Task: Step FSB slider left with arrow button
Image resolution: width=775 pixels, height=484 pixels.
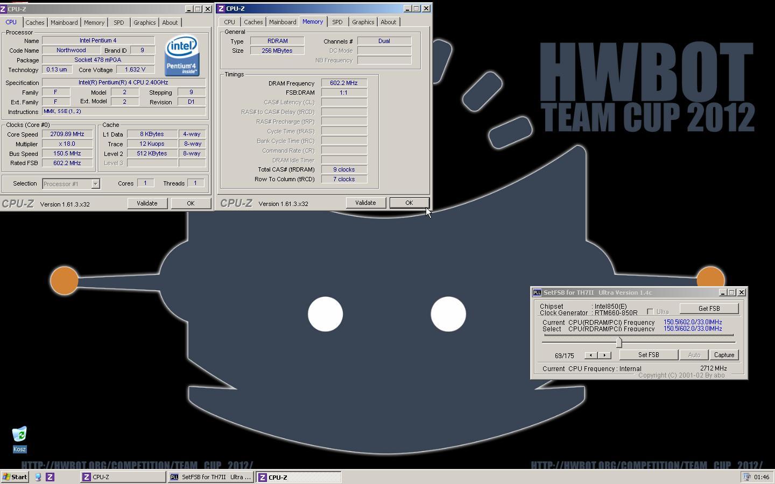Action: pyautogui.click(x=591, y=355)
